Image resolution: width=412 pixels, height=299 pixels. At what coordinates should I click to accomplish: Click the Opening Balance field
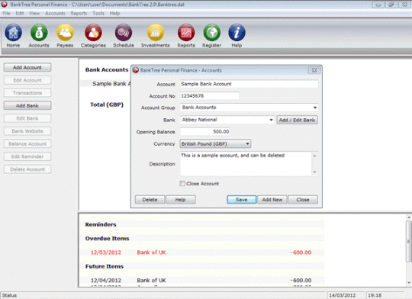click(x=205, y=132)
